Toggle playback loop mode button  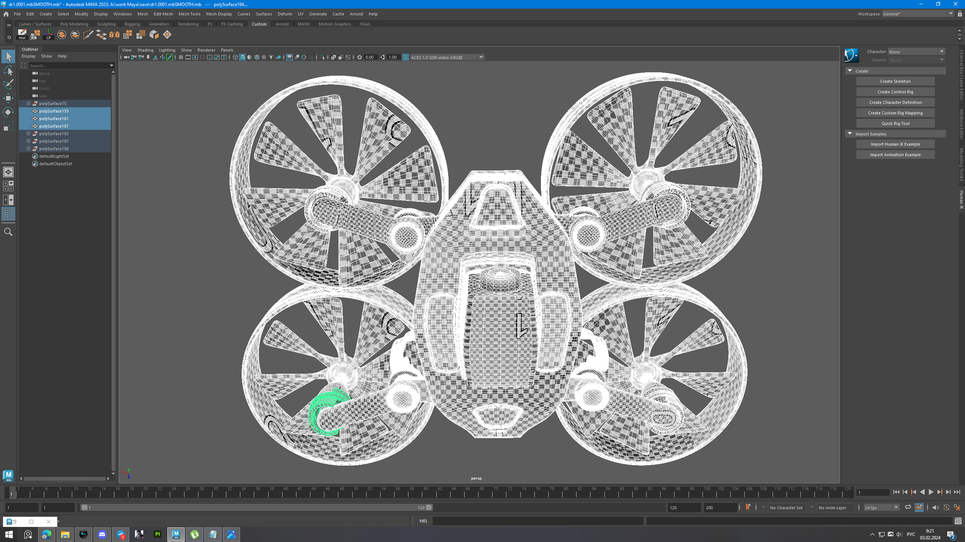[x=908, y=507]
